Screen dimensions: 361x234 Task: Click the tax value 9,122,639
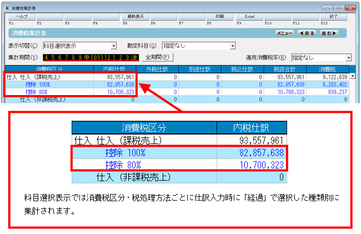click(335, 77)
